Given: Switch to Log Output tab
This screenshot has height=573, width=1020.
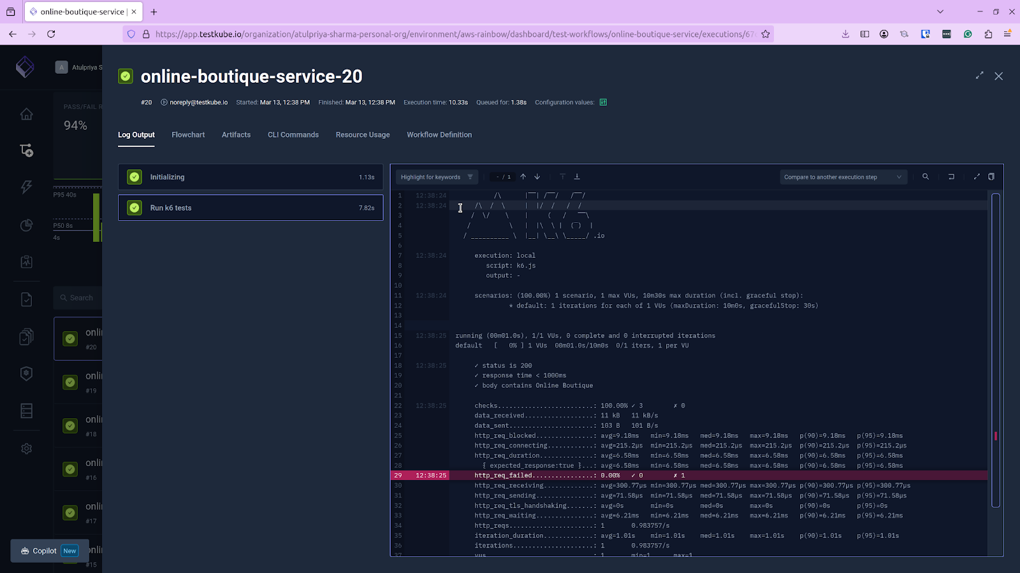Looking at the screenshot, I should (x=136, y=135).
